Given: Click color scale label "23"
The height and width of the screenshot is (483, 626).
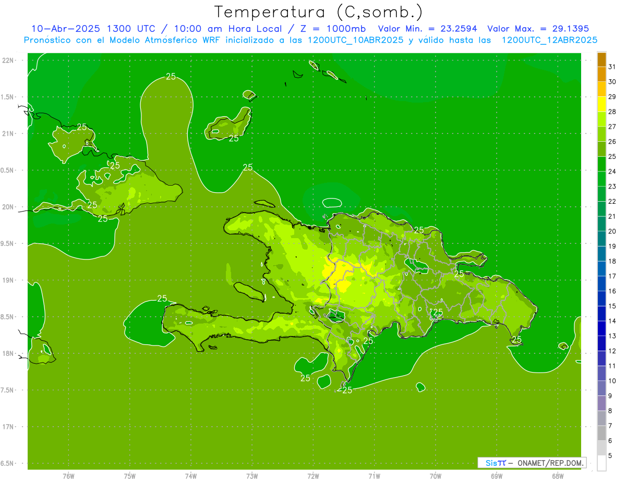Looking at the screenshot, I should click(612, 187).
